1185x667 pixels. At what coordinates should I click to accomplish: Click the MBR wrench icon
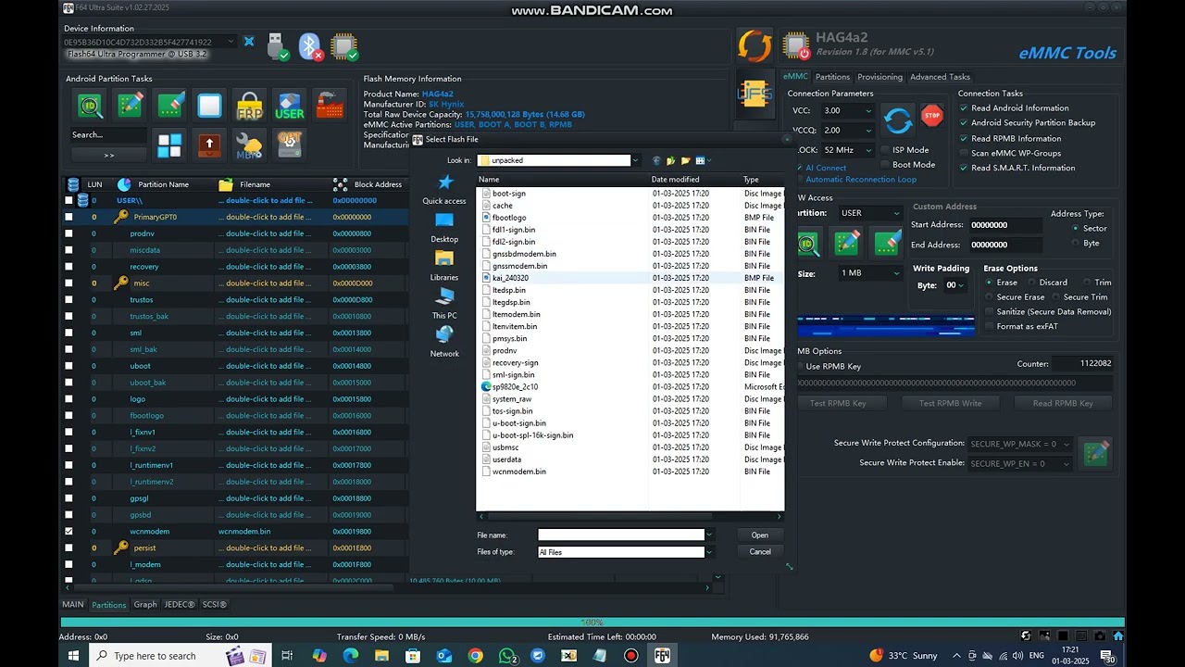pyautogui.click(x=249, y=145)
